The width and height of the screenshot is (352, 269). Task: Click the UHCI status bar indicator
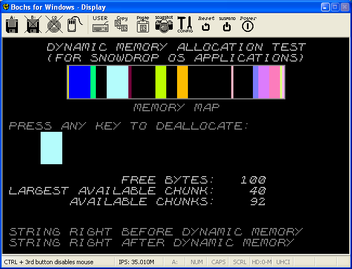[x=283, y=262]
